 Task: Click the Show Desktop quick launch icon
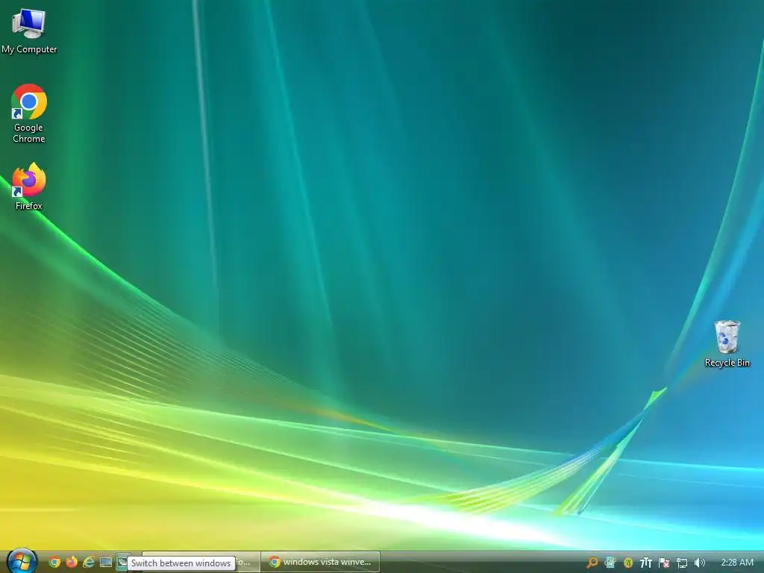coord(106,563)
